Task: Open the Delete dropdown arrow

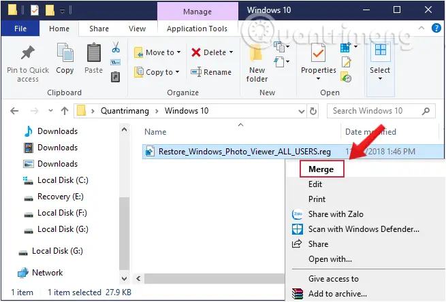Action: tap(231, 52)
